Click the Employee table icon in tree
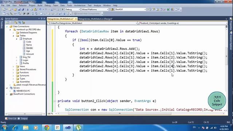 tap(21, 39)
